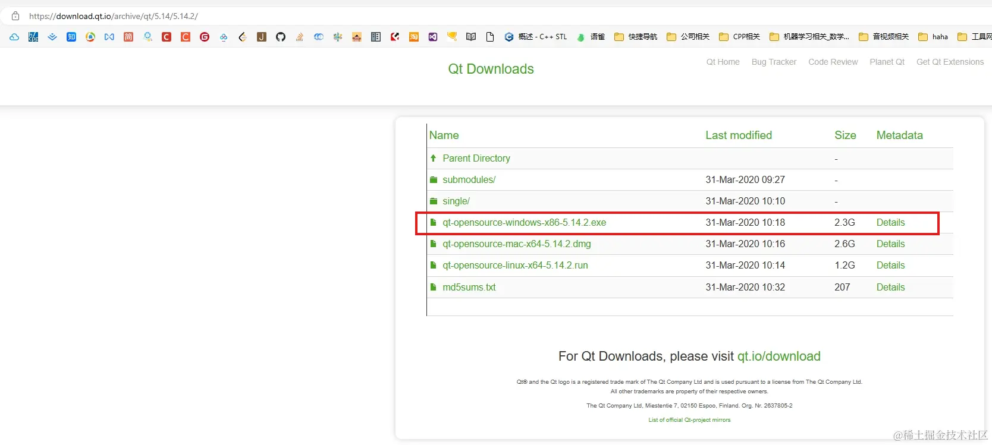
Task: Select the 31-Mar-2020 10:32 date cell
Action: click(745, 287)
